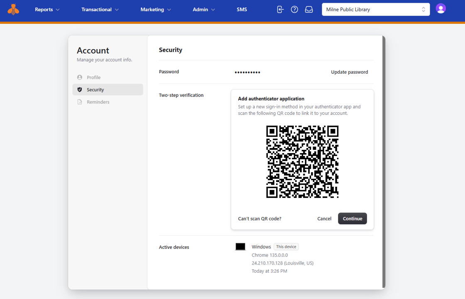Viewport: 465px width, 299px height.
Task: Click the Chrome 135.0.0.0 text
Action: point(269,255)
